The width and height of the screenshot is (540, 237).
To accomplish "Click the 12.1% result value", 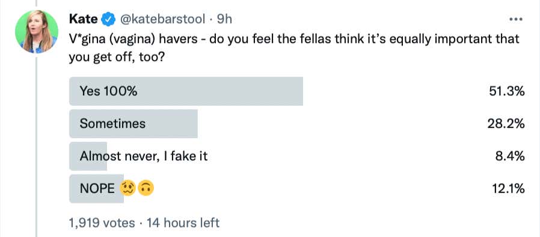I will 507,188.
